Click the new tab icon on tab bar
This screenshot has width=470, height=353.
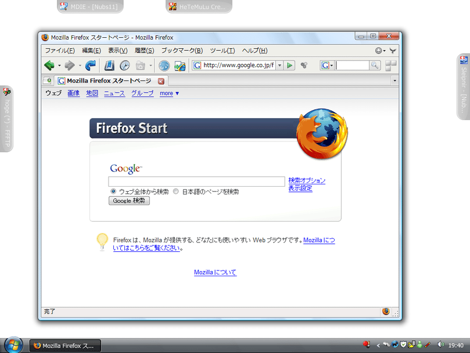pos(48,80)
